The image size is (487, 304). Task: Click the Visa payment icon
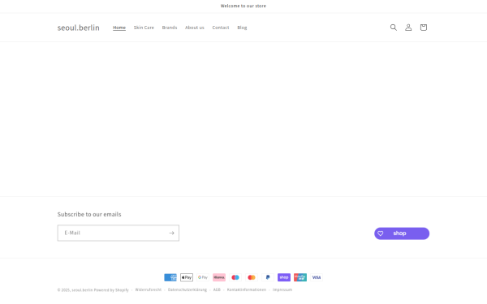click(x=317, y=277)
